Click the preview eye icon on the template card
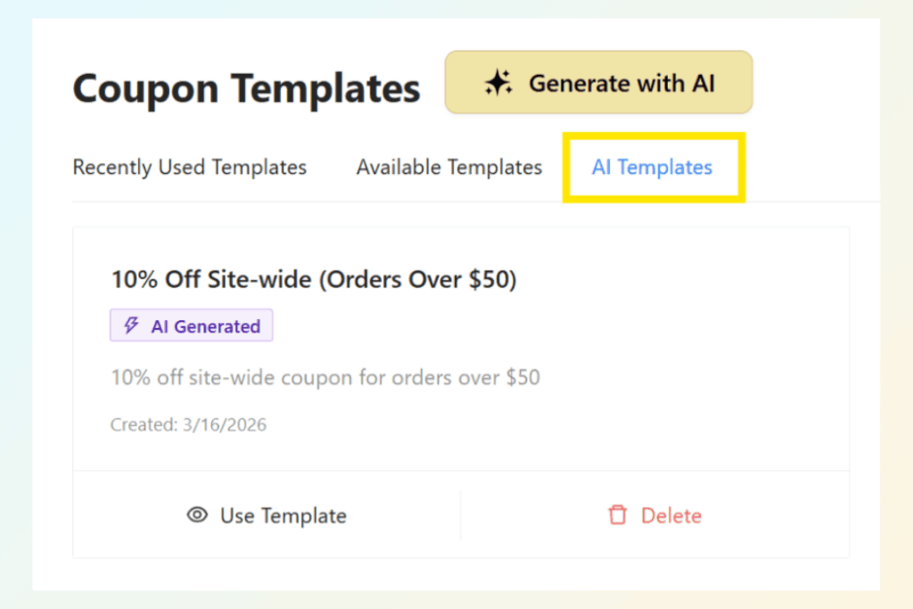This screenshot has height=609, width=913. point(195,515)
